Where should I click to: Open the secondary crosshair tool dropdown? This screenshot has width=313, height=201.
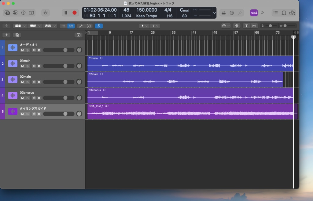point(155,26)
